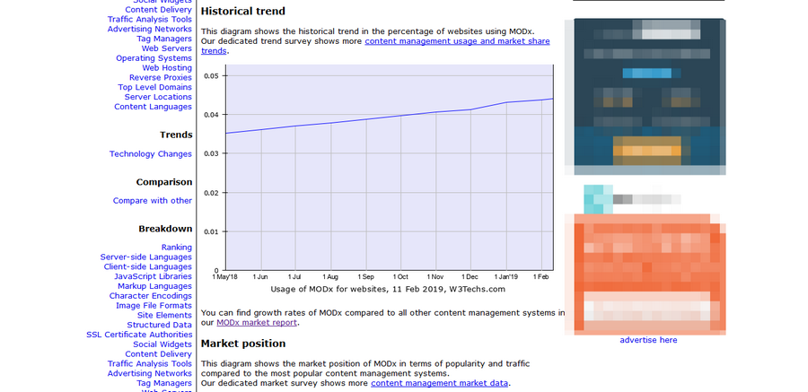Open the Web Hosting link
The image size is (808, 392).
click(x=167, y=68)
